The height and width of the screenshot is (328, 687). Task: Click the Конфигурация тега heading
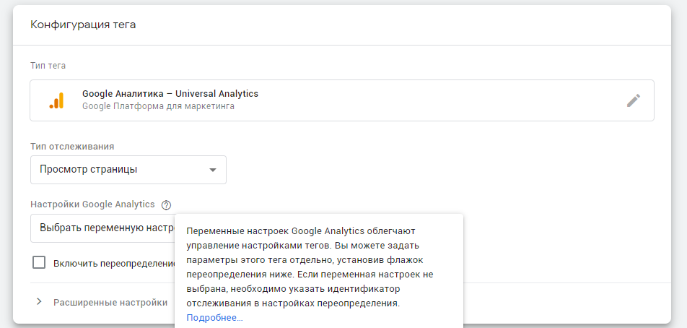[83, 25]
